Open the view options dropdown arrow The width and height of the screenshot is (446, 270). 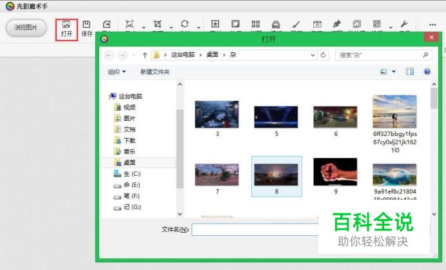click(394, 72)
